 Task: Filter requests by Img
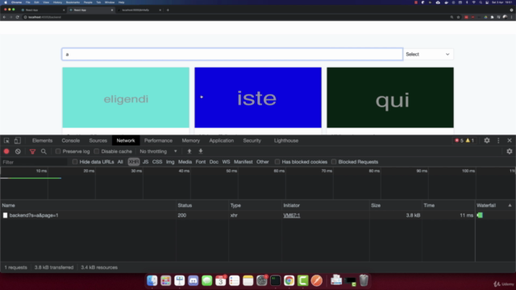tap(170, 162)
